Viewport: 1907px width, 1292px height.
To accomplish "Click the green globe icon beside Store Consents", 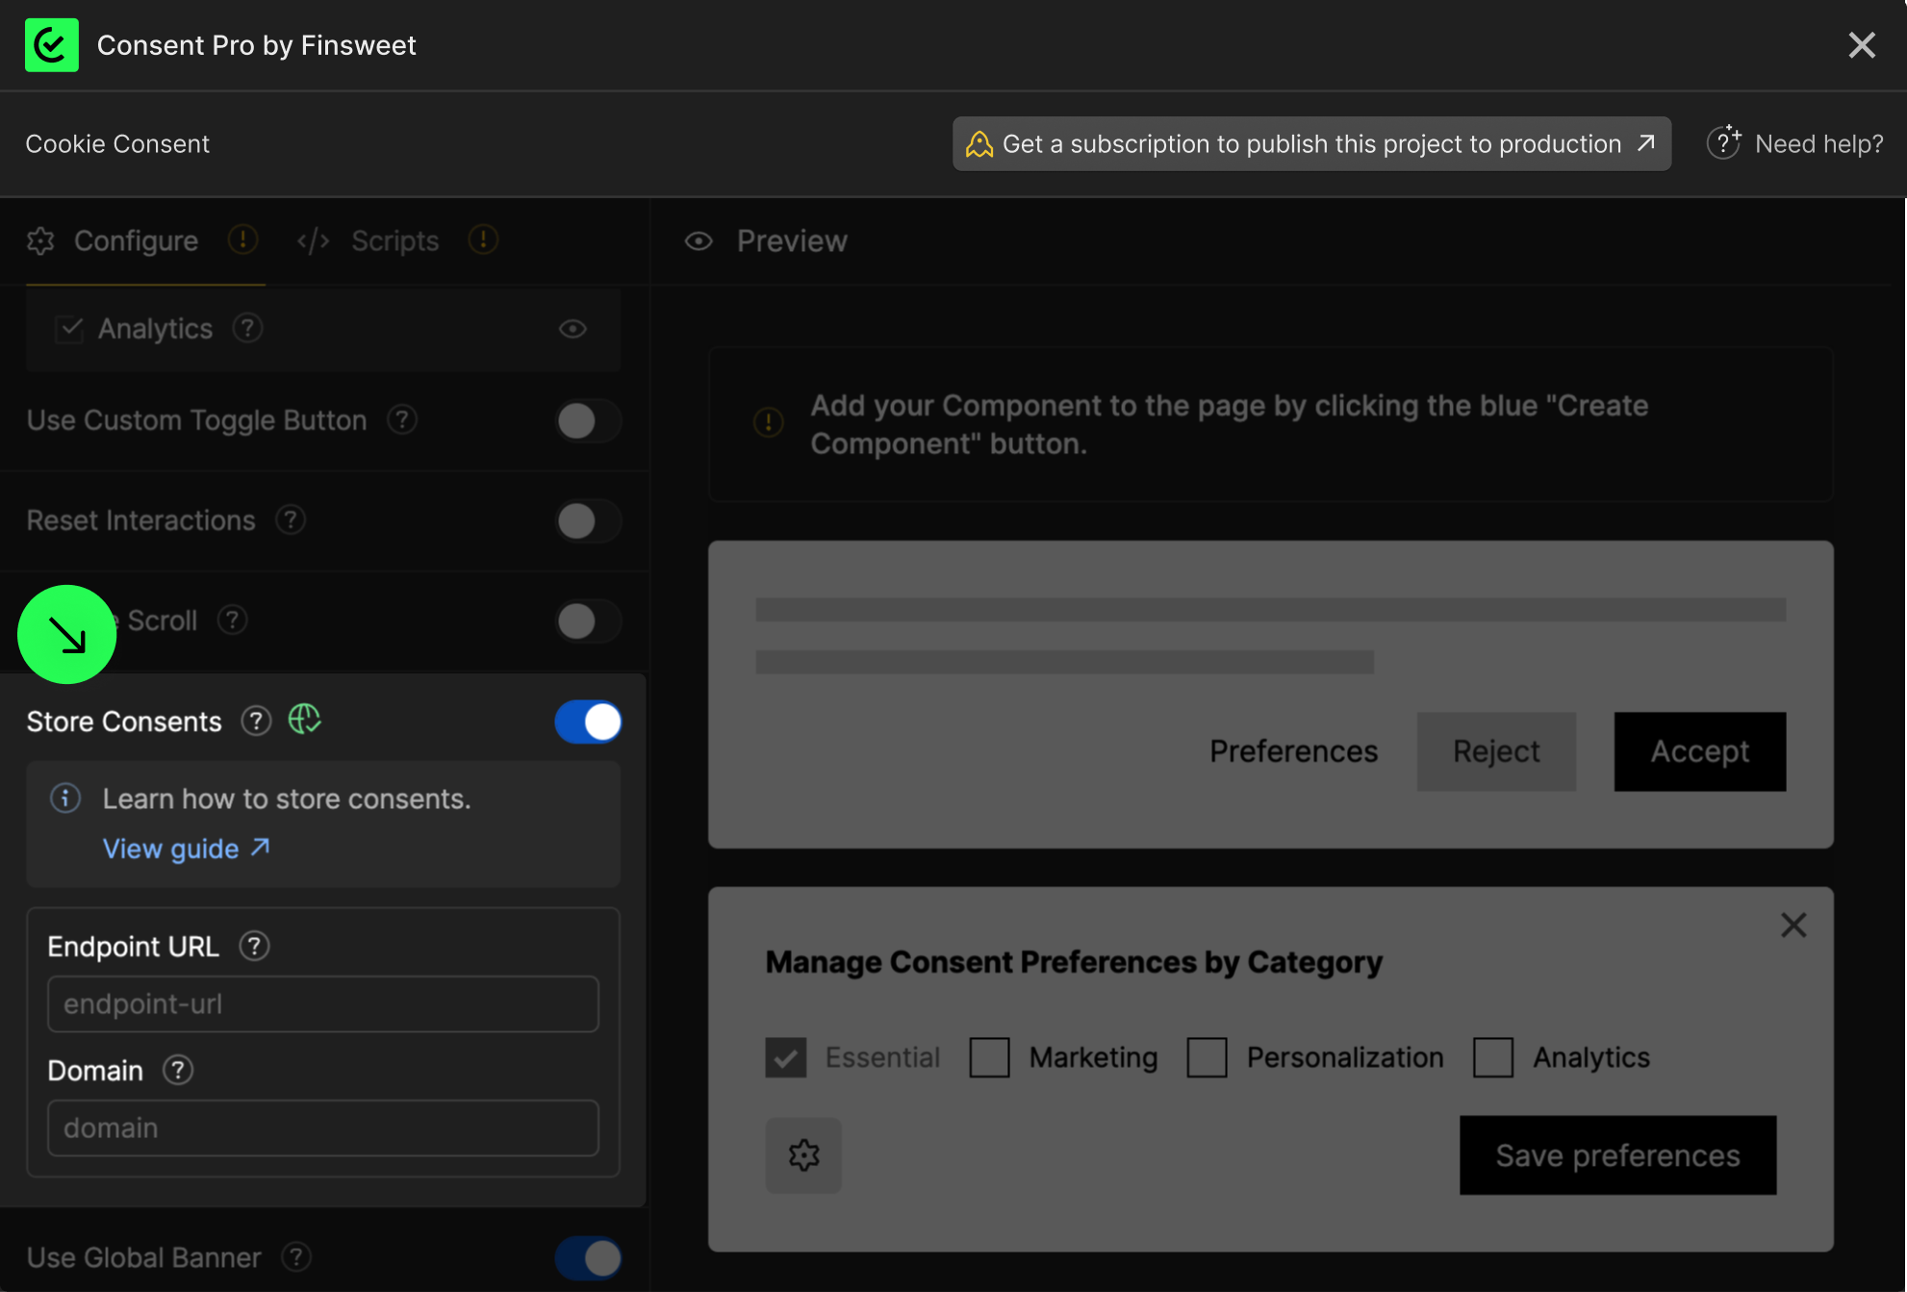I will tap(304, 719).
